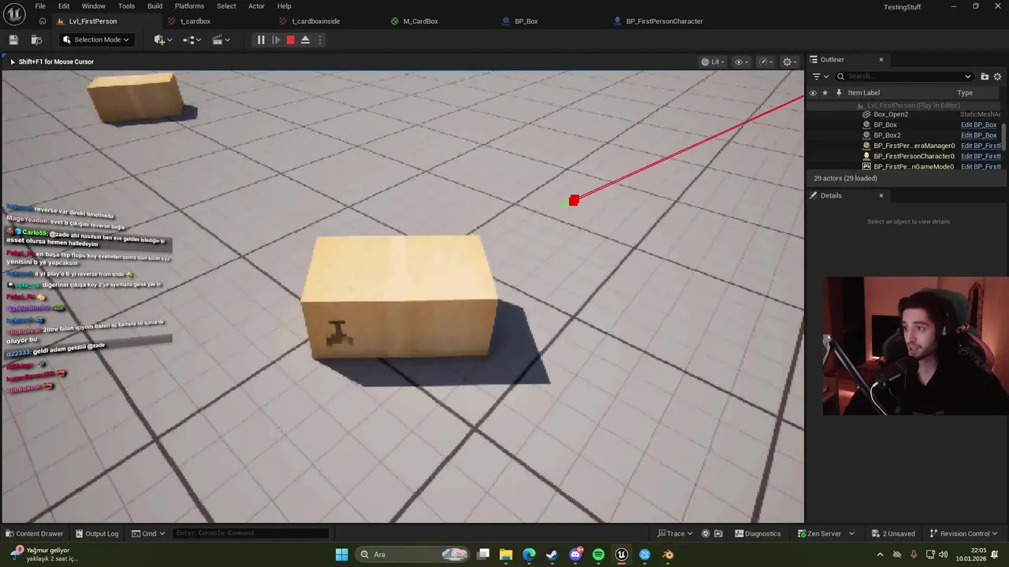Stop the play session with red square
This screenshot has width=1009, height=567.
pyautogui.click(x=290, y=39)
